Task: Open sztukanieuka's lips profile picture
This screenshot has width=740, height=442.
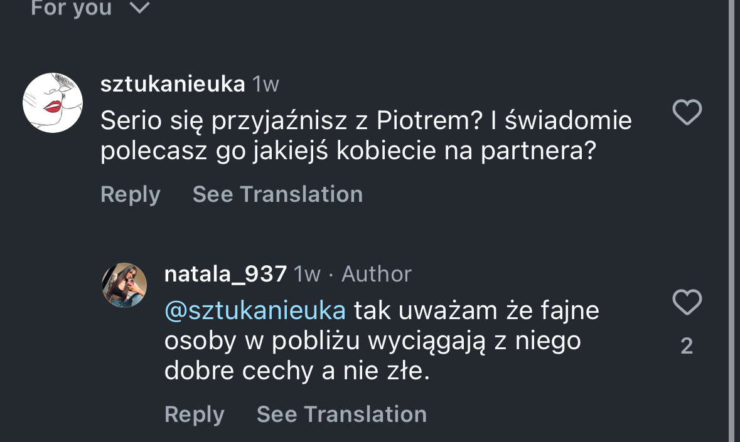Action: click(x=53, y=103)
